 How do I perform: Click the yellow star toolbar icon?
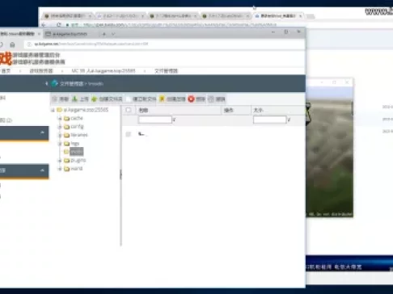click(x=162, y=99)
